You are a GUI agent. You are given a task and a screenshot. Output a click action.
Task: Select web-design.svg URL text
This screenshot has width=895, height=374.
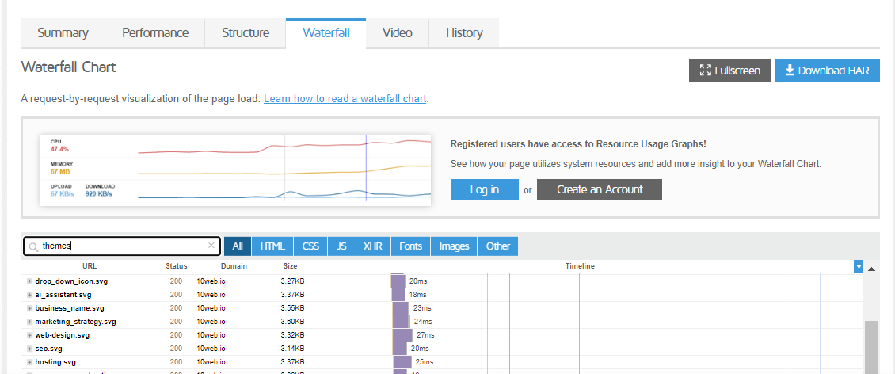tap(63, 335)
